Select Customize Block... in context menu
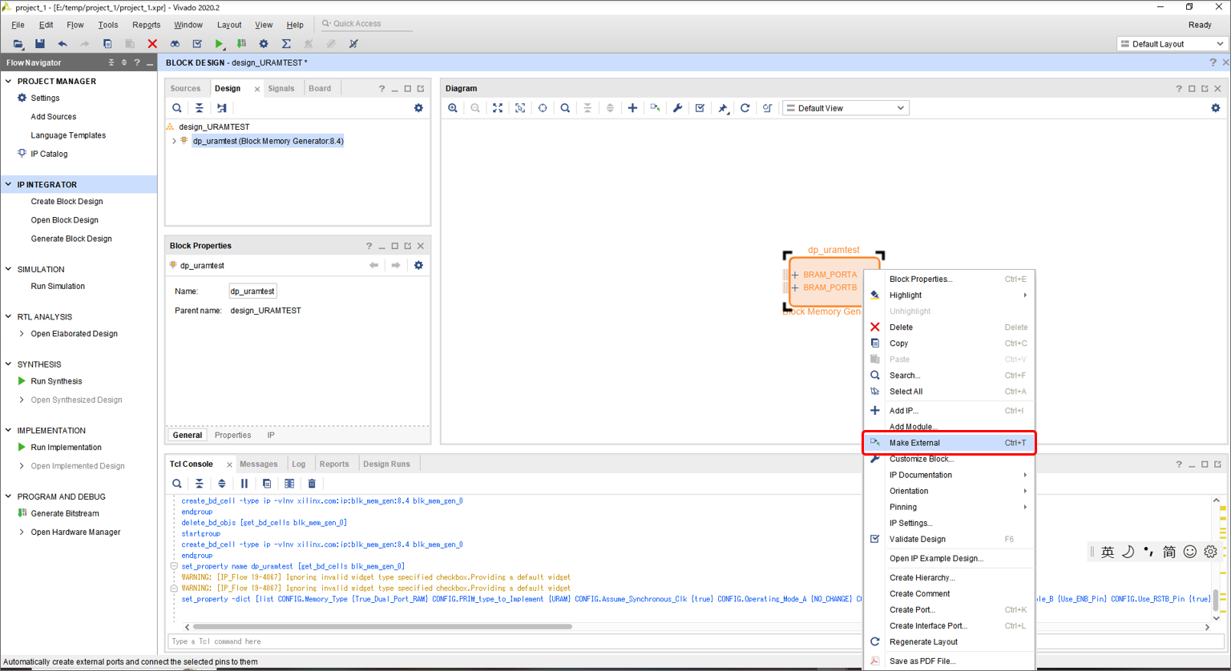Image resolution: width=1231 pixels, height=671 pixels. pyautogui.click(x=949, y=459)
